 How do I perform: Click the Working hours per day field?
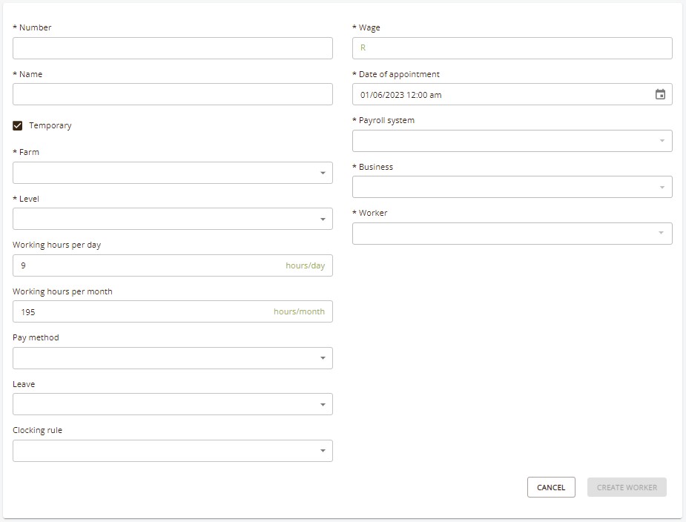click(x=173, y=265)
